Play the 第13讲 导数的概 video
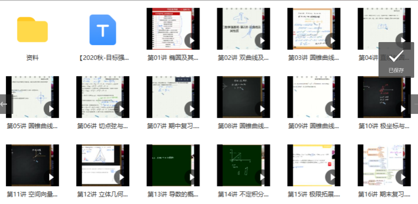Screen dimensions: 418x204 coord(192,177)
